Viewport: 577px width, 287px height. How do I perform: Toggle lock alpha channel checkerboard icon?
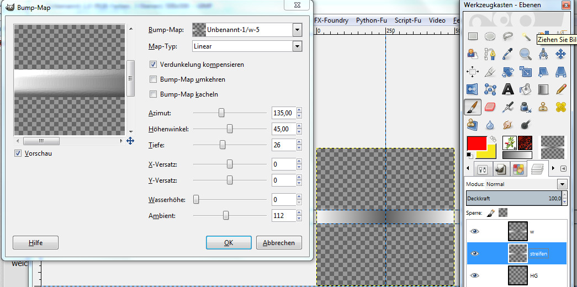click(503, 212)
